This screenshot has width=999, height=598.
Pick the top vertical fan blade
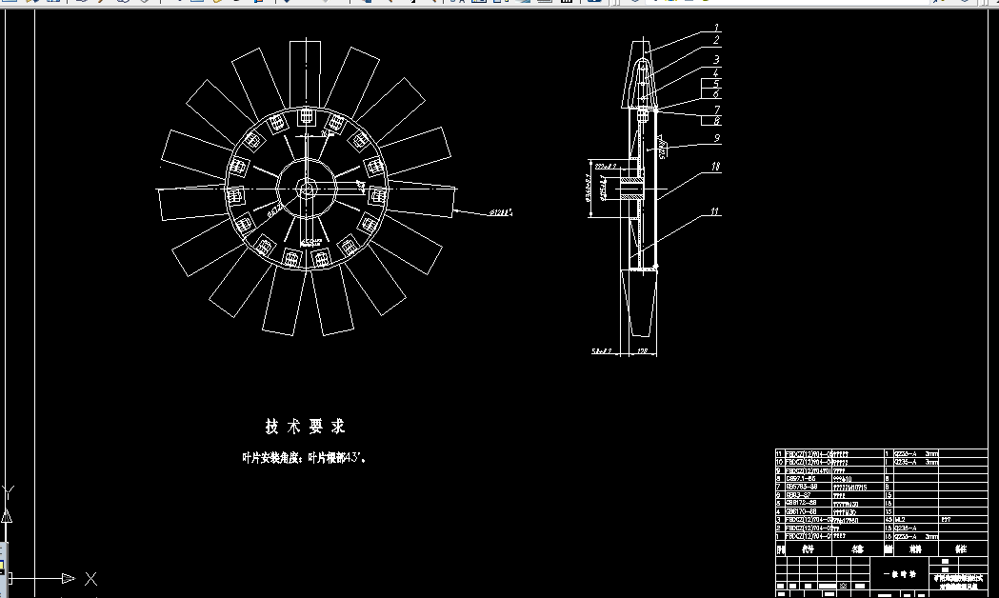tap(305, 74)
